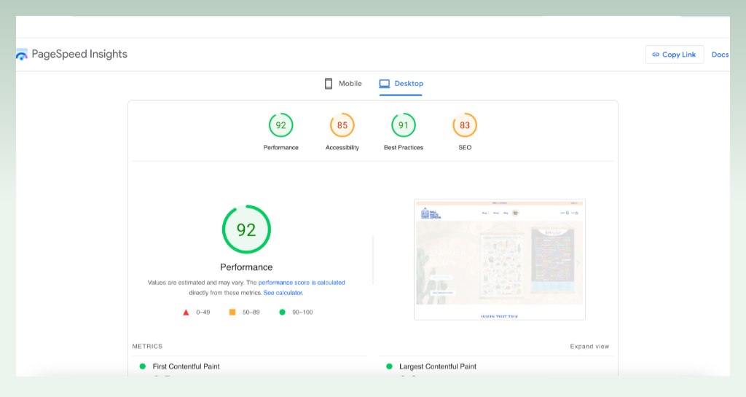Click the PageSpeed Insights logo icon
The image size is (746, 397).
pos(21,55)
